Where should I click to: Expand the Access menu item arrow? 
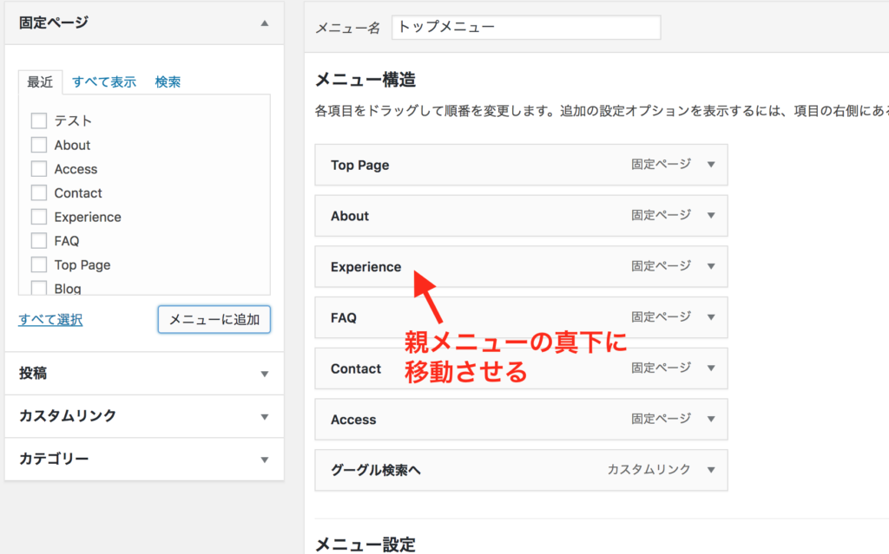click(711, 420)
